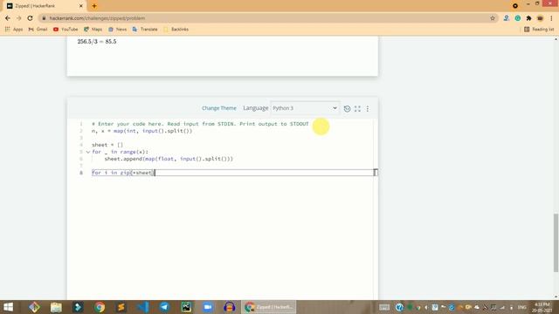
Task: Click Change Theme link
Action: coord(219,108)
